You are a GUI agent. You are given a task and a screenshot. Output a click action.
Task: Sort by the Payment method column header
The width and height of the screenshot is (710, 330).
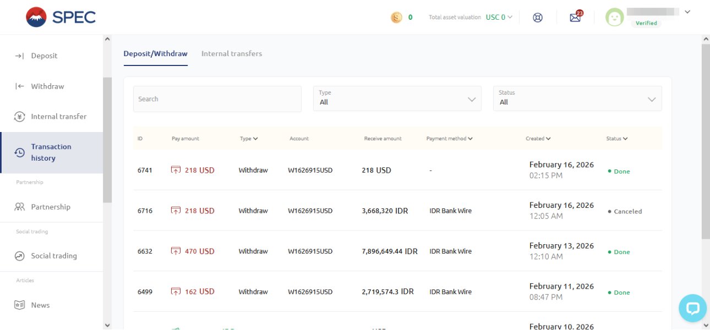[449, 139]
